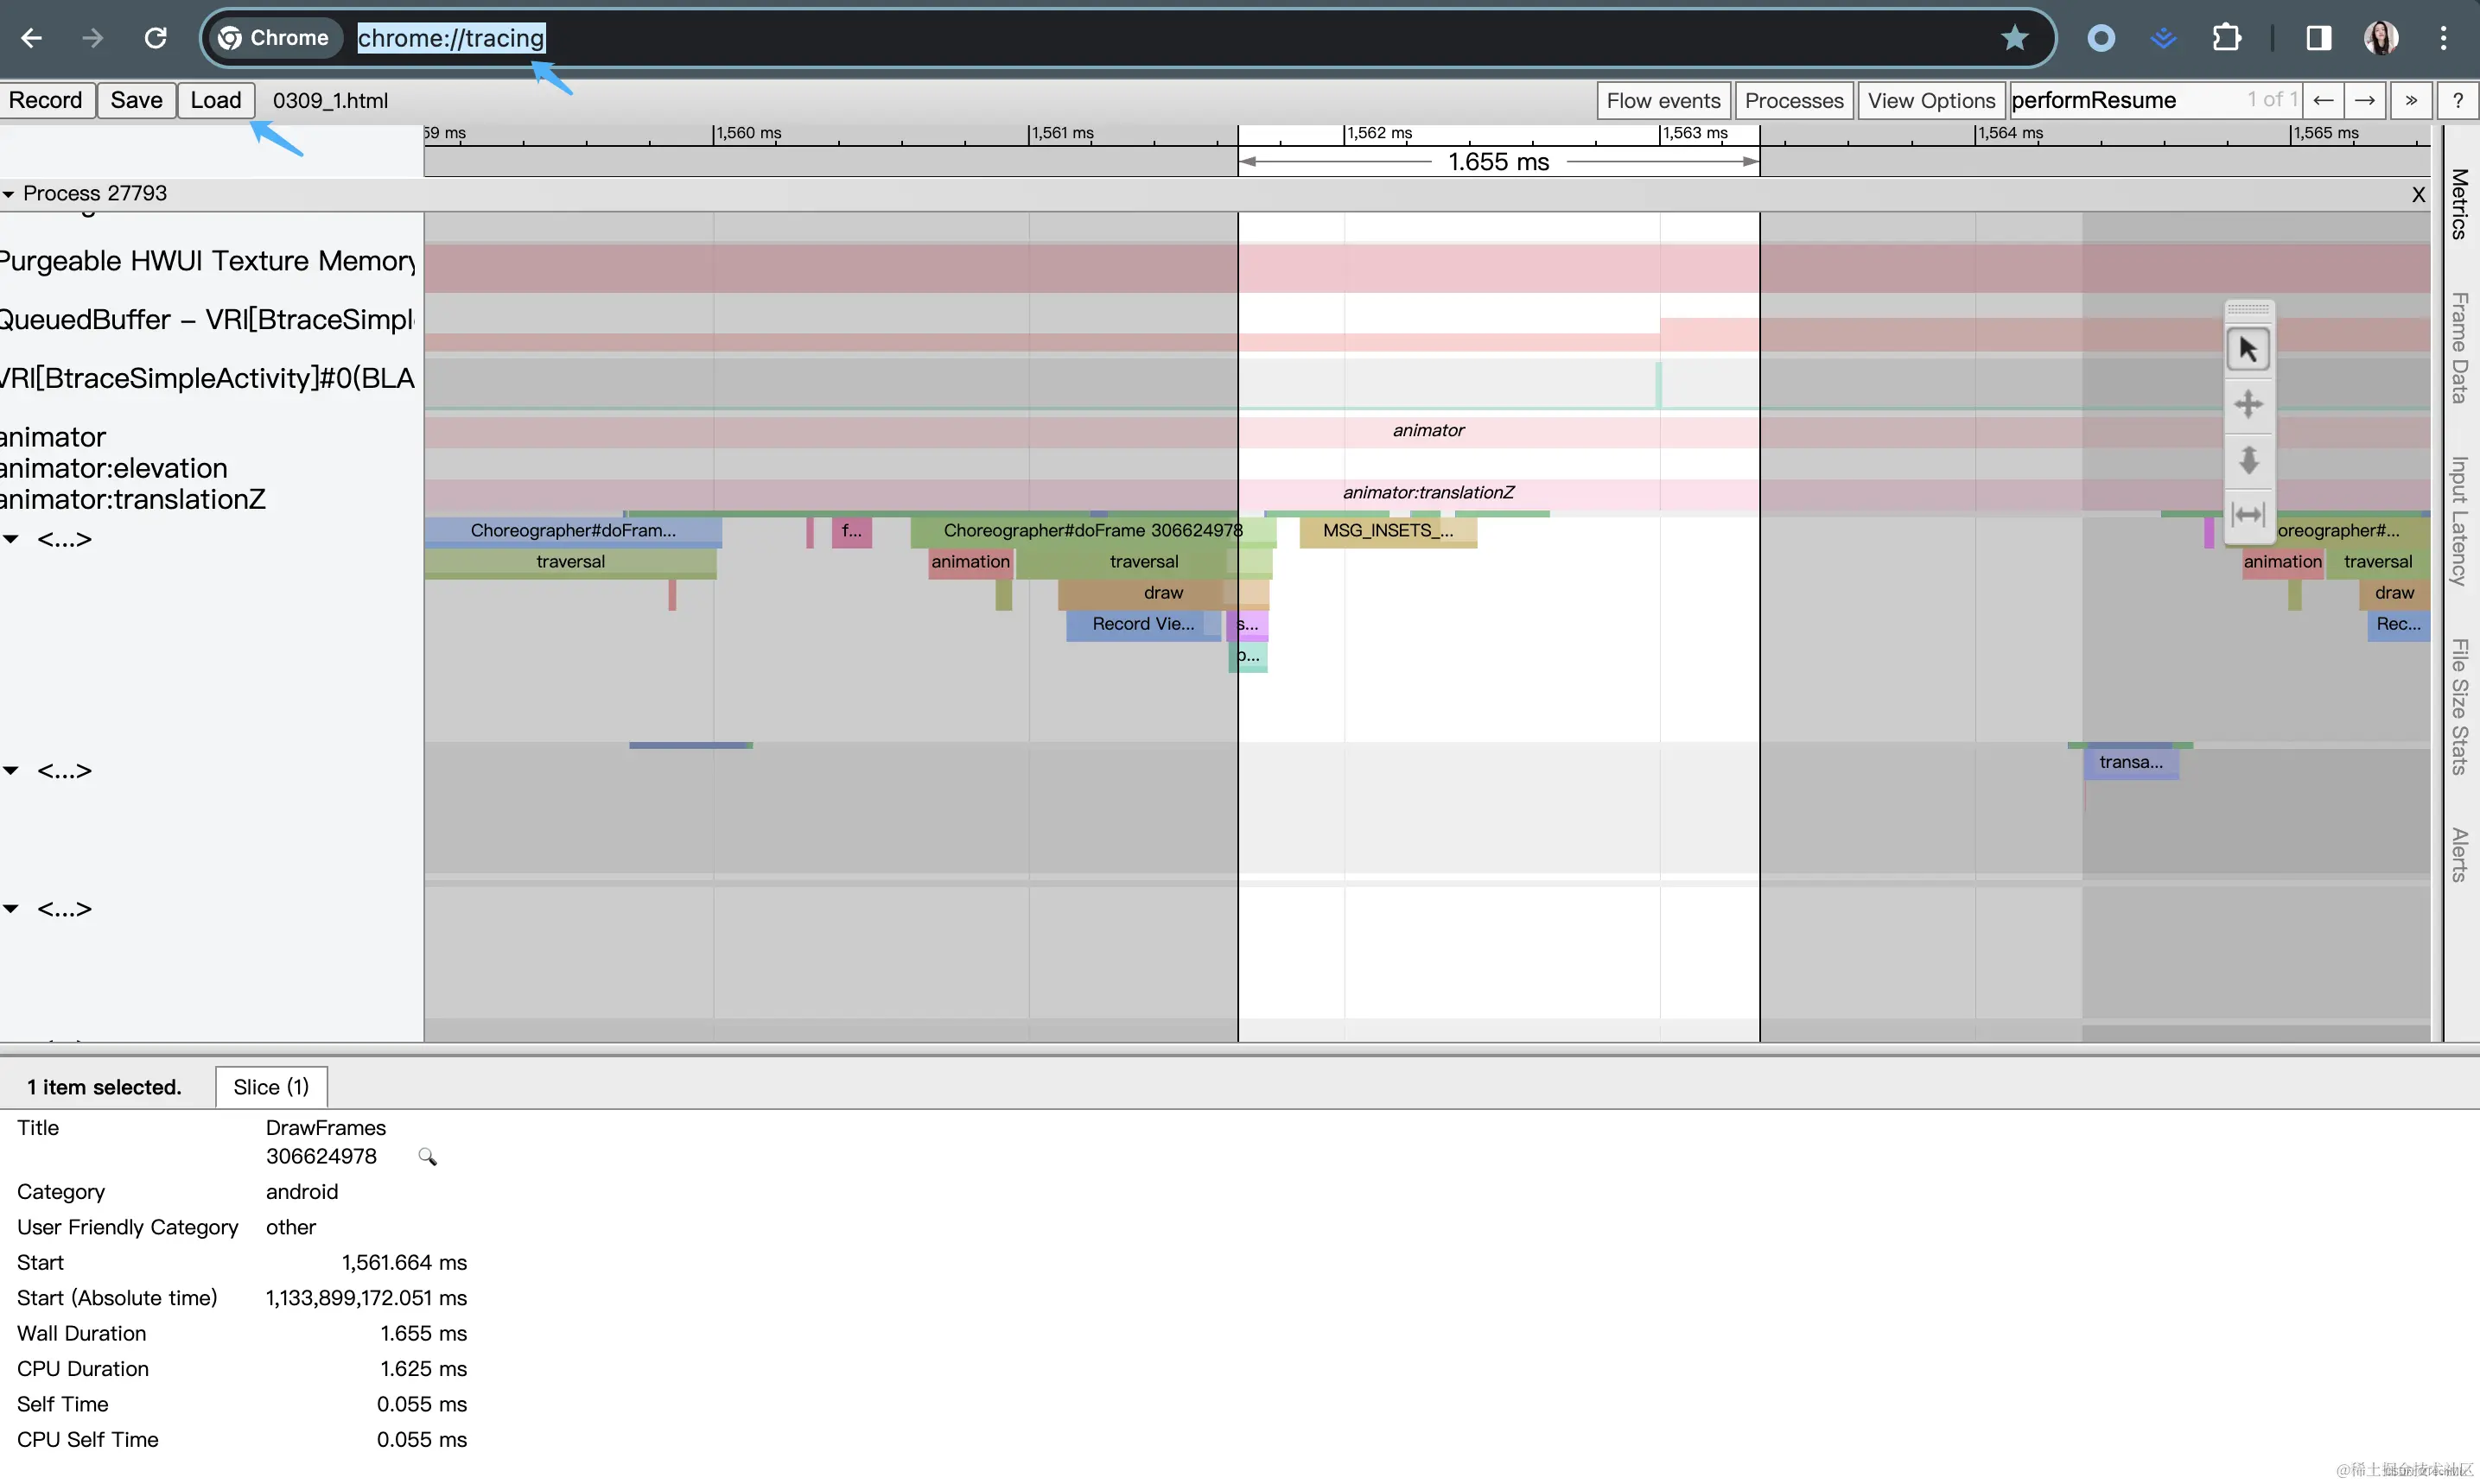Open the View Options menu
The width and height of the screenshot is (2480, 1484).
click(1930, 100)
